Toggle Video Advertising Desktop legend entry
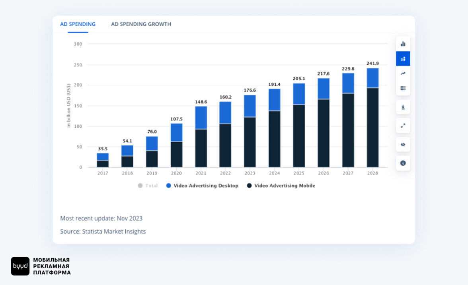 pyautogui.click(x=202, y=185)
